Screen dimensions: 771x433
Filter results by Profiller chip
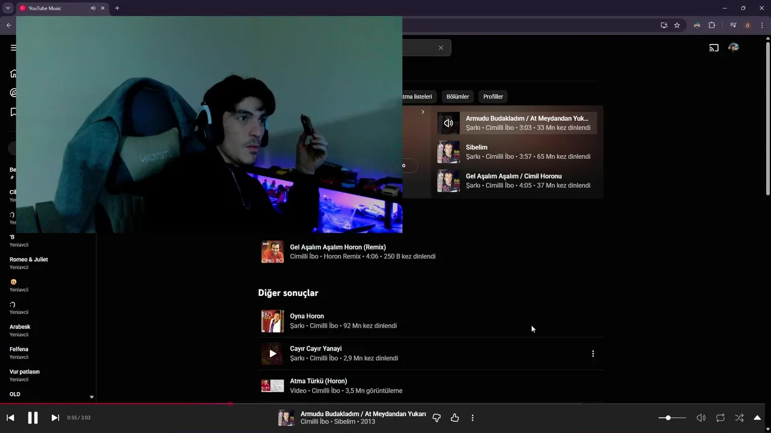click(493, 96)
